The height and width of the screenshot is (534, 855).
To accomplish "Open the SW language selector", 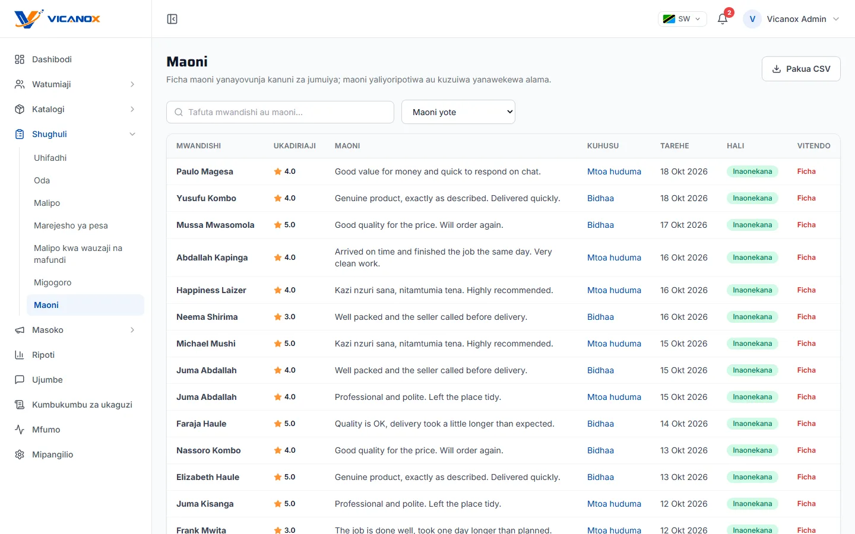I will click(x=682, y=19).
